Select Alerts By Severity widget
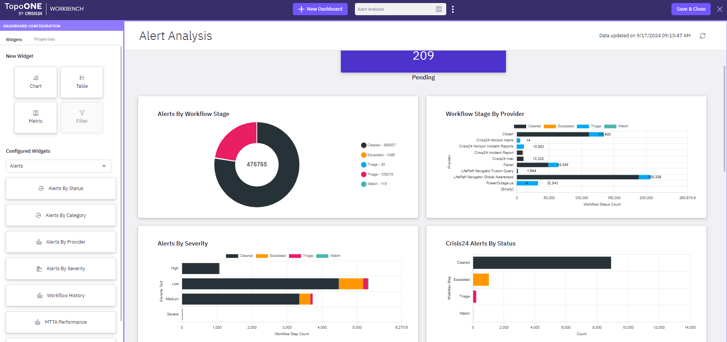Image resolution: width=727 pixels, height=342 pixels. (61, 269)
